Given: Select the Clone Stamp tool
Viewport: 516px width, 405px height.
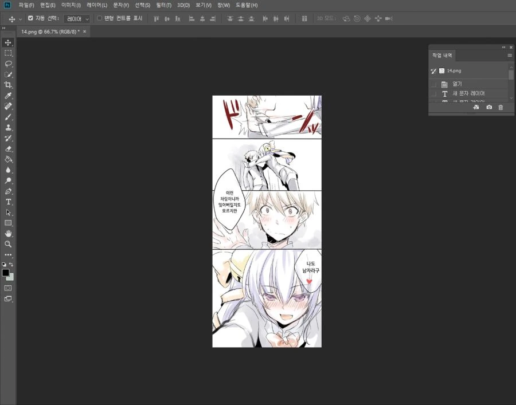Looking at the screenshot, I should pyautogui.click(x=8, y=128).
